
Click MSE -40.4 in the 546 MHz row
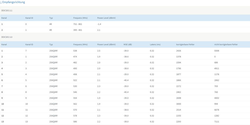point(126,92)
